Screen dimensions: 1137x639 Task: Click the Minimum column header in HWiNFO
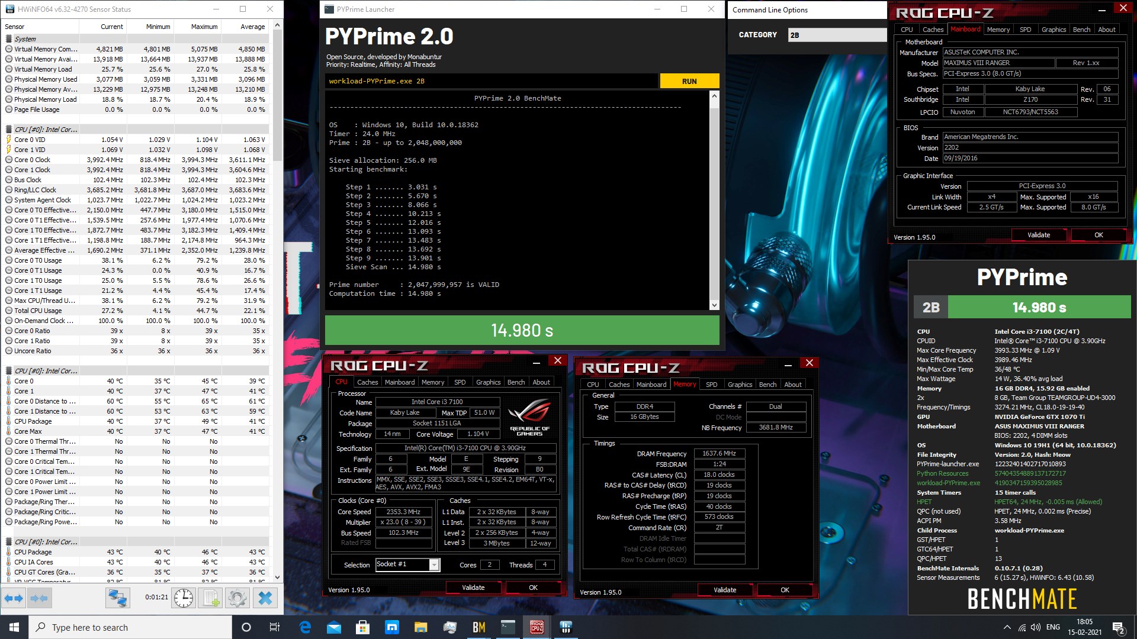pyautogui.click(x=150, y=27)
